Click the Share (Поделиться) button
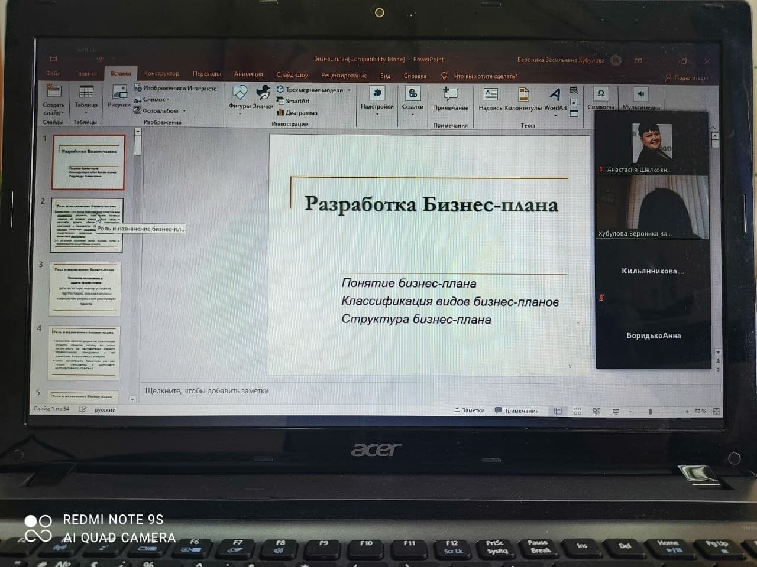The image size is (757, 567). pyautogui.click(x=686, y=77)
